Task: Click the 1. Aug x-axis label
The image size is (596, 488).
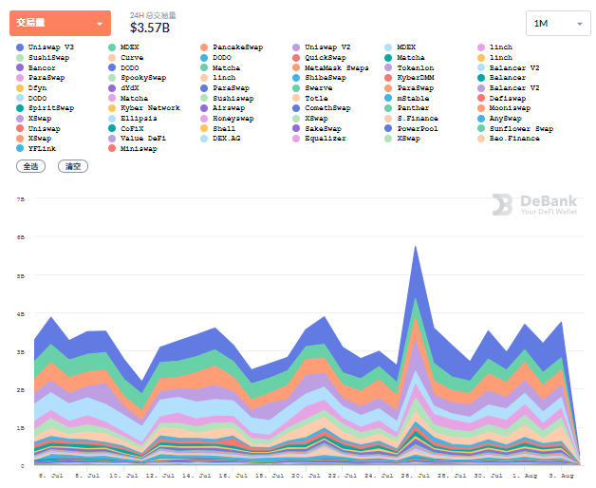Action: click(x=525, y=476)
